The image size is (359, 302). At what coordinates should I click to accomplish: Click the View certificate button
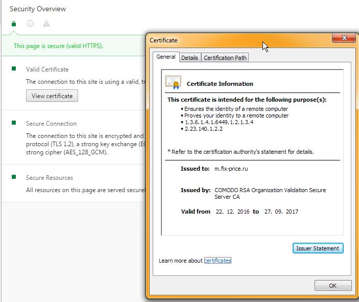[52, 96]
